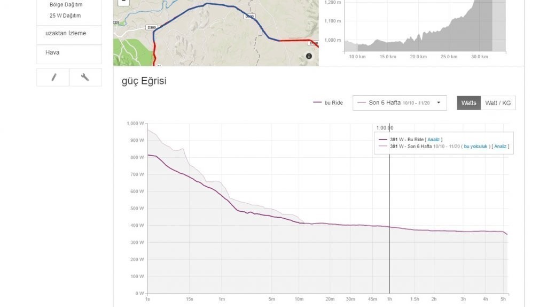547x307 pixels.
Task: Click the pencil edit icon
Action: 53,78
